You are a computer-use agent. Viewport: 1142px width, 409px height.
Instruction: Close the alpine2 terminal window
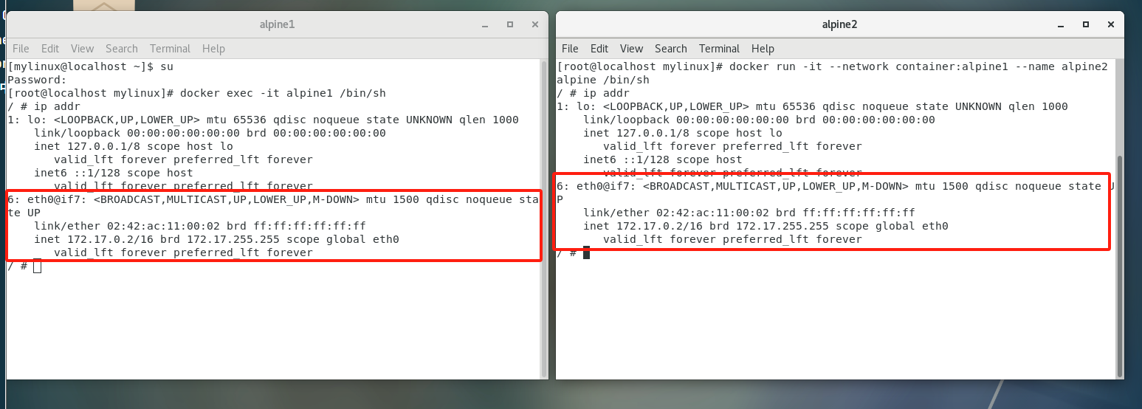1111,24
